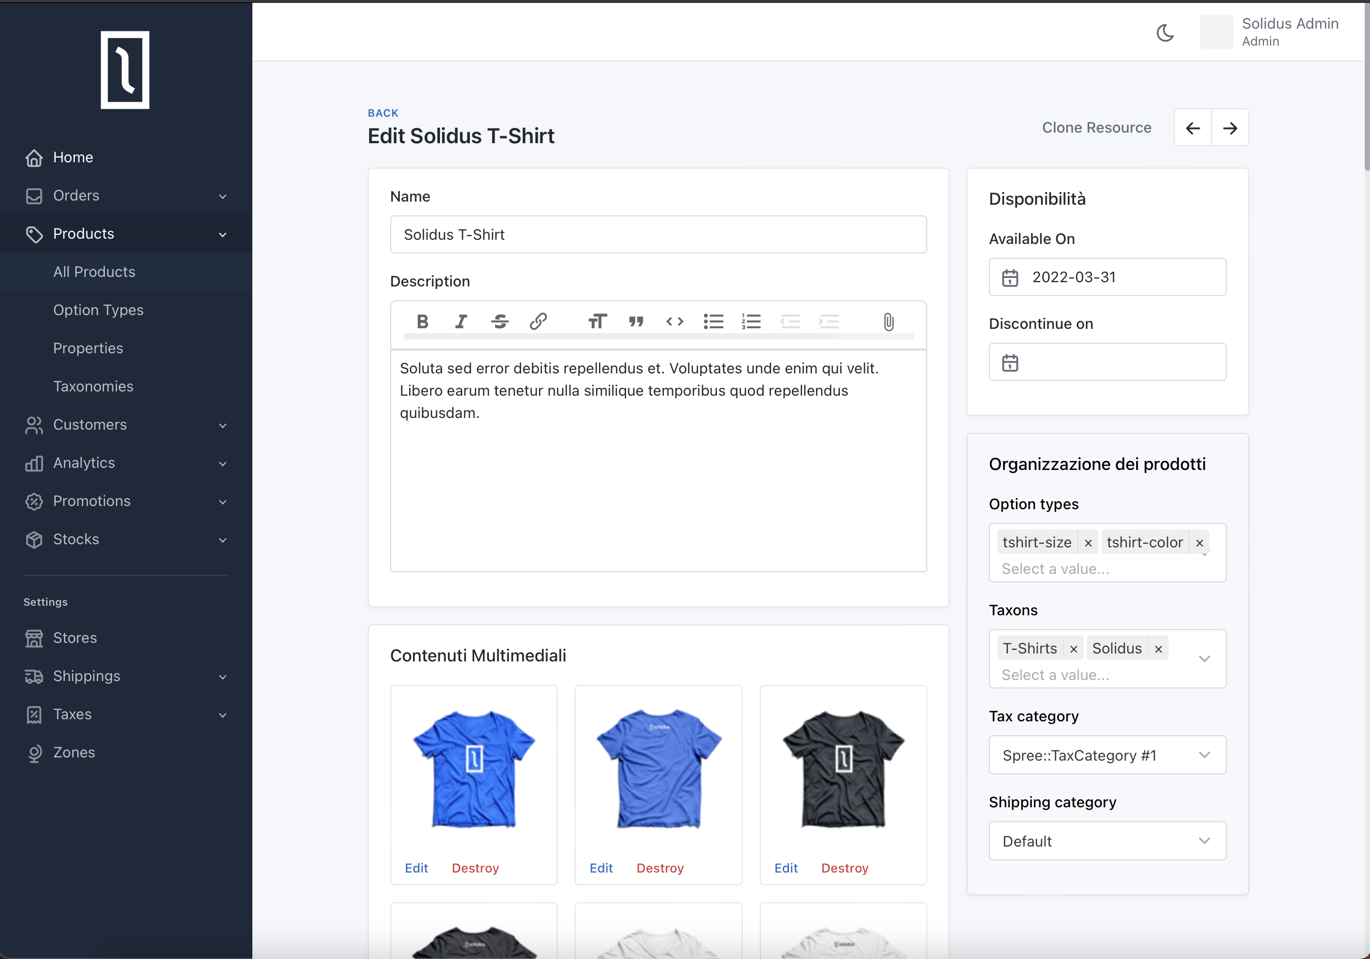Click Clone Resource button
1370x959 pixels.
point(1097,128)
